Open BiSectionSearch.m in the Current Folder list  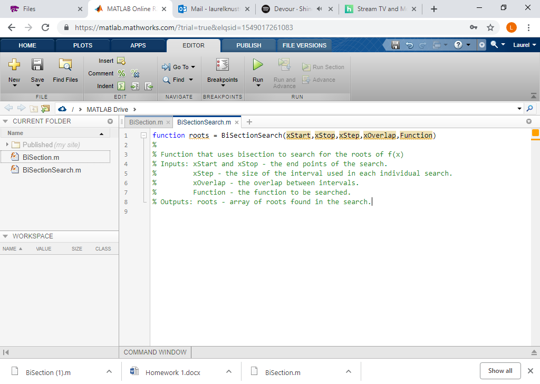point(51,170)
